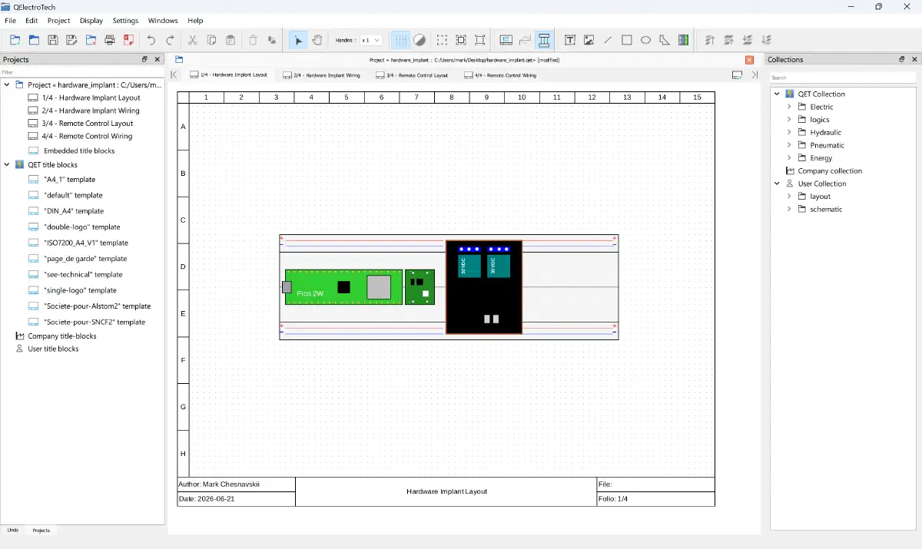
Task: Print the project with the printer icon
Action: click(x=110, y=40)
